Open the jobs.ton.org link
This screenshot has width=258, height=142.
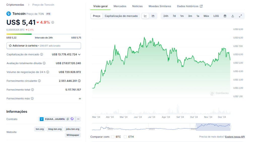click(x=73, y=129)
